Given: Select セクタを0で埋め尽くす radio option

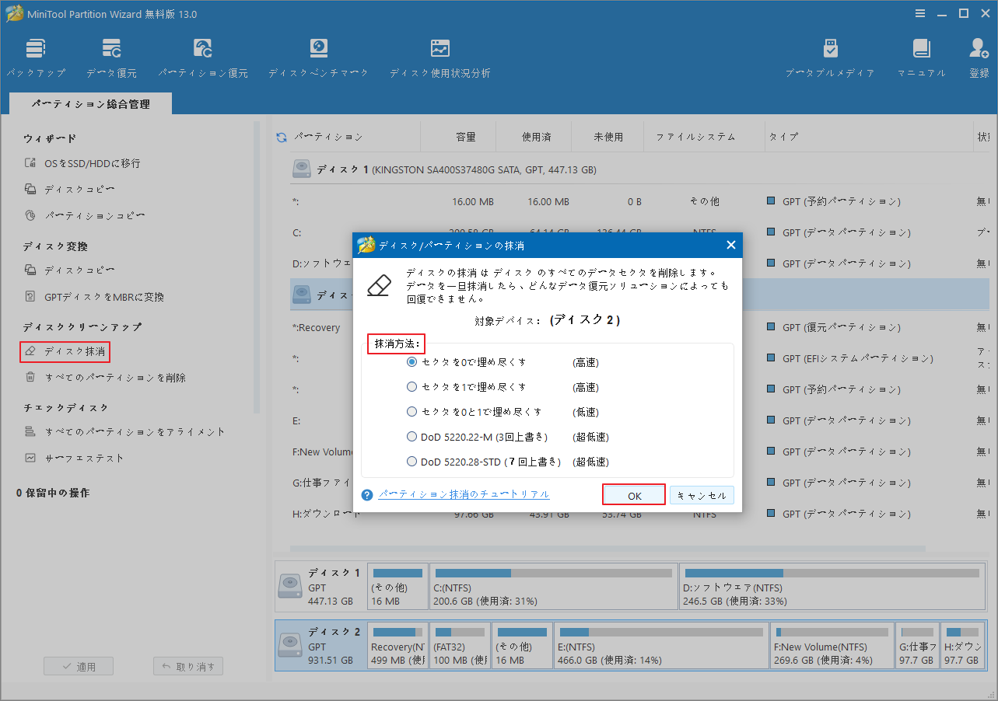Looking at the screenshot, I should (x=412, y=362).
